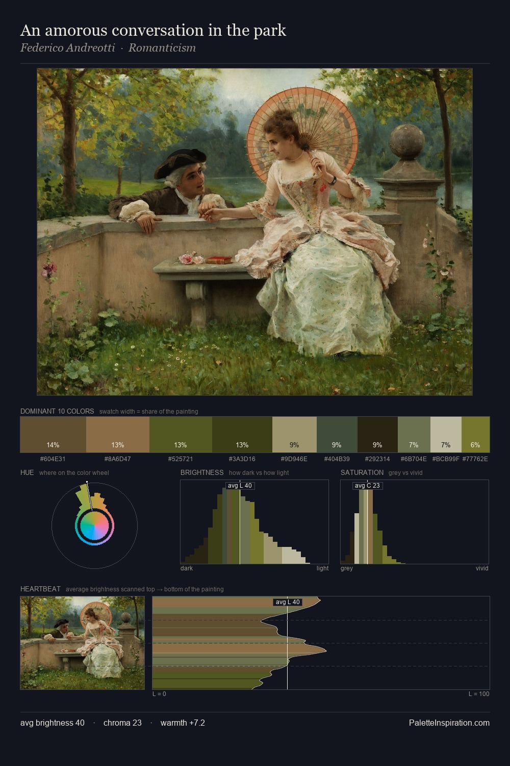Click the #292314 hex code text
The height and width of the screenshot is (766, 510).
point(377,459)
